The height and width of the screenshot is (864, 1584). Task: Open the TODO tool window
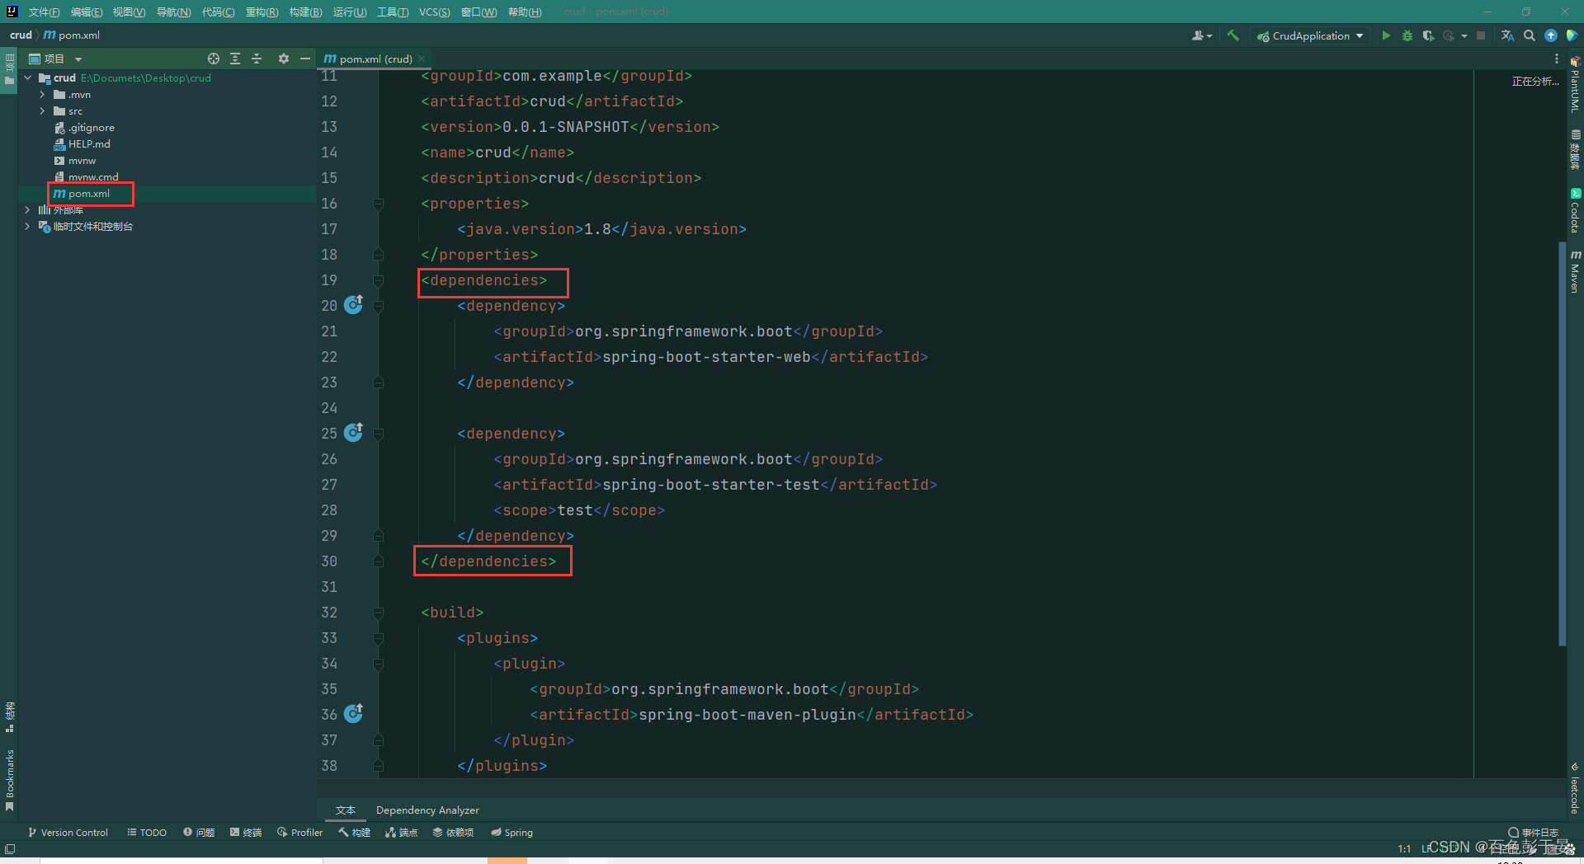pos(147,833)
